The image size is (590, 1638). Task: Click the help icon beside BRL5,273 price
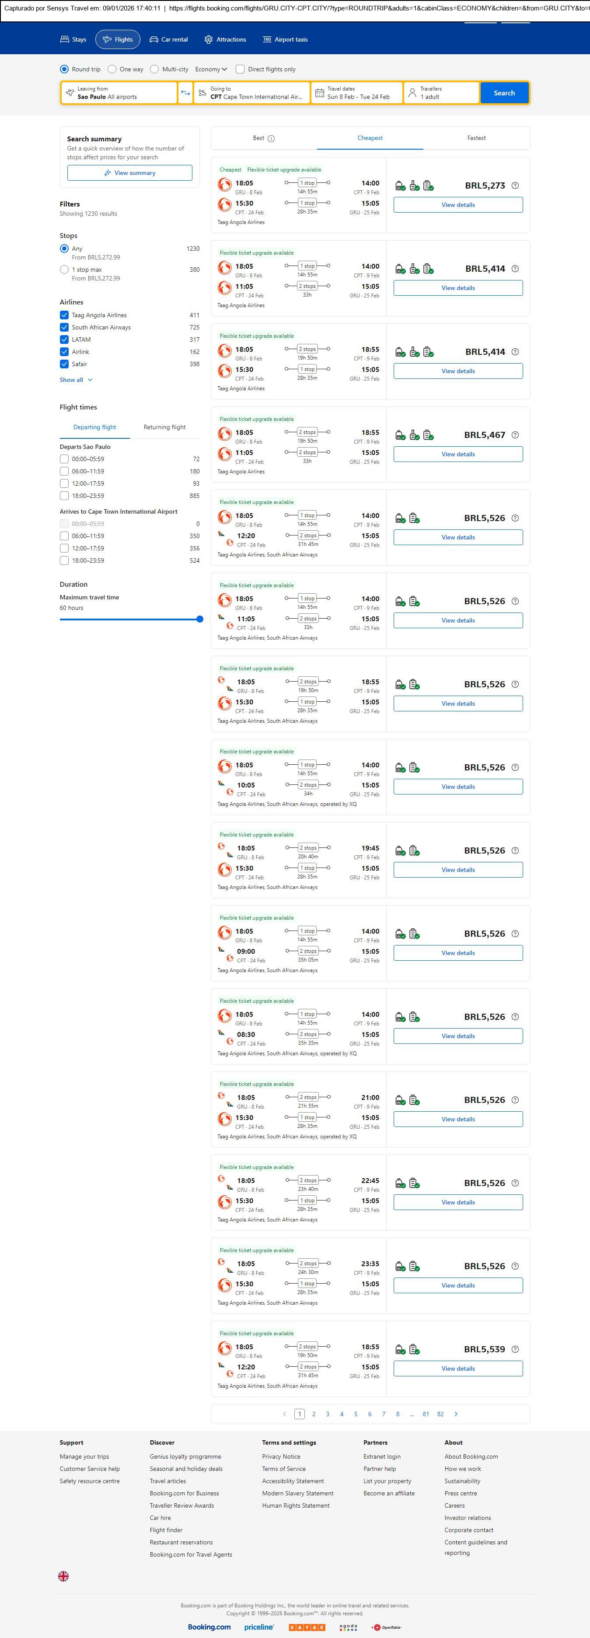pos(515,185)
